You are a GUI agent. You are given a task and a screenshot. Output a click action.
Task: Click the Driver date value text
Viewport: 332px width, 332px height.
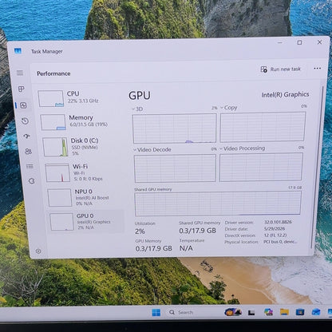tap(275, 229)
